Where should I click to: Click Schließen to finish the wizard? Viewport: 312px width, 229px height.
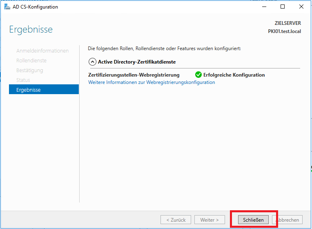[254, 220]
